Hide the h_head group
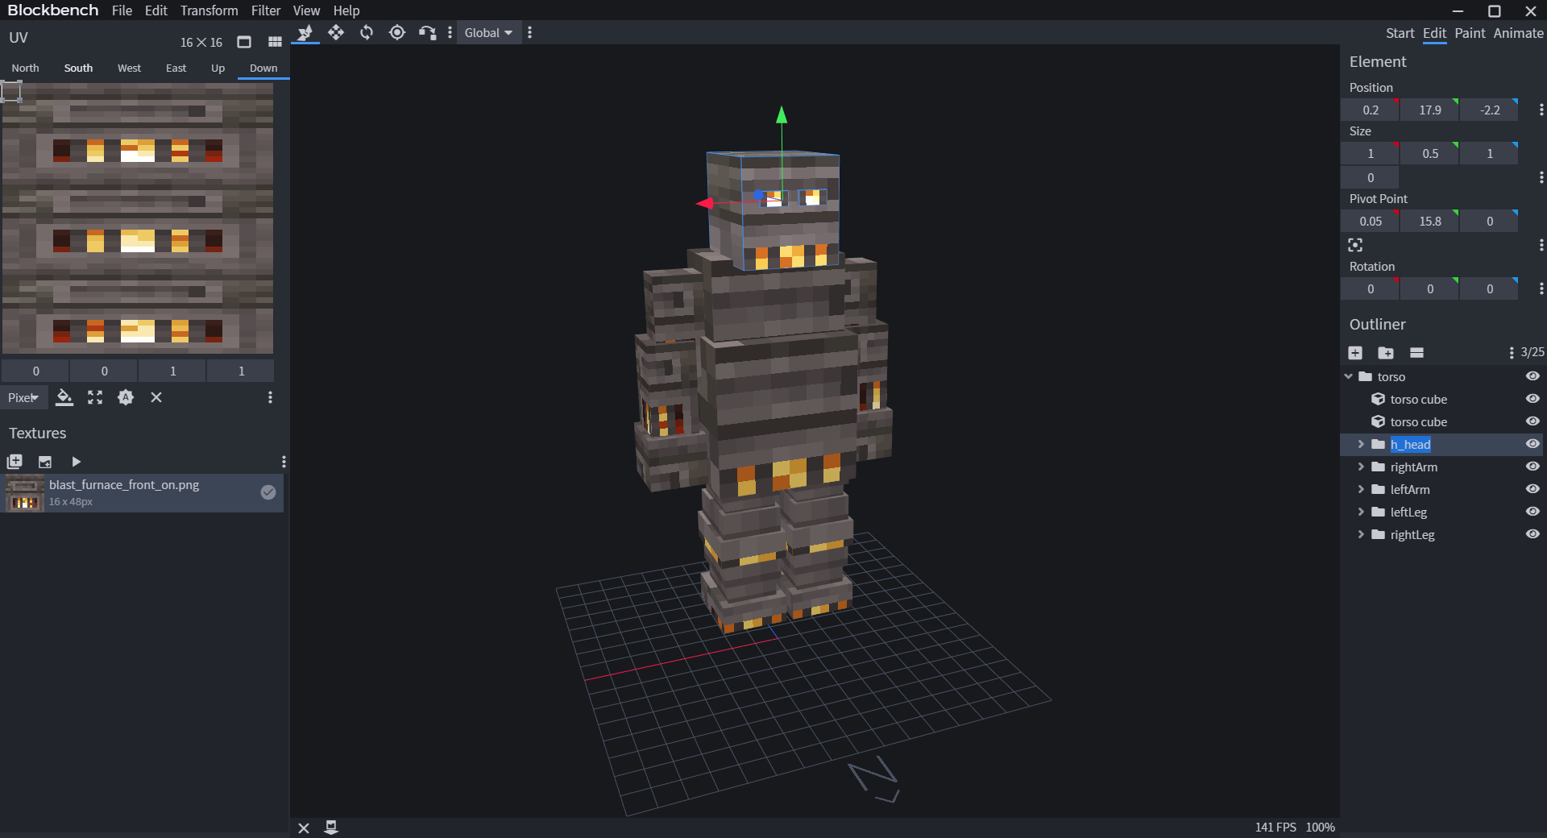 pyautogui.click(x=1532, y=444)
